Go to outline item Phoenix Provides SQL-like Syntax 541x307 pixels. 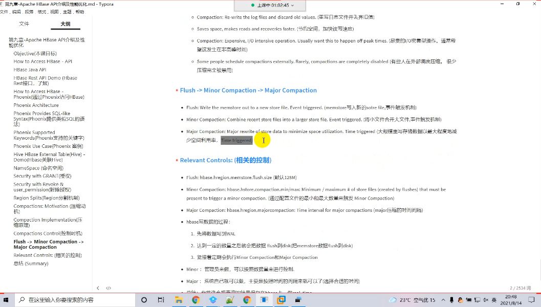click(49, 119)
